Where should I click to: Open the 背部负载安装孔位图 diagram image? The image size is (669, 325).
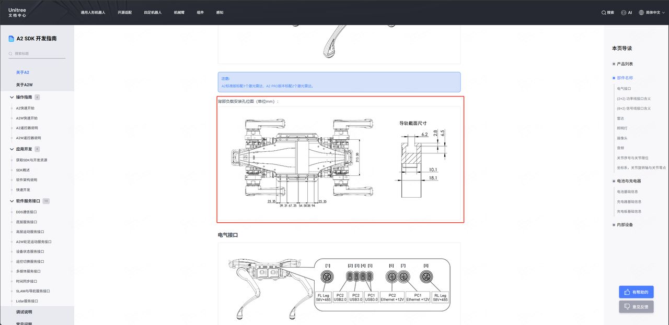click(339, 163)
